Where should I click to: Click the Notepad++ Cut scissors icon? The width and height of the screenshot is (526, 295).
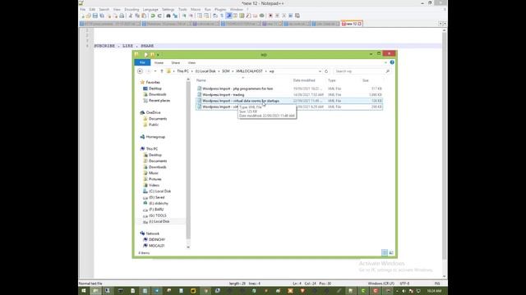point(131,16)
